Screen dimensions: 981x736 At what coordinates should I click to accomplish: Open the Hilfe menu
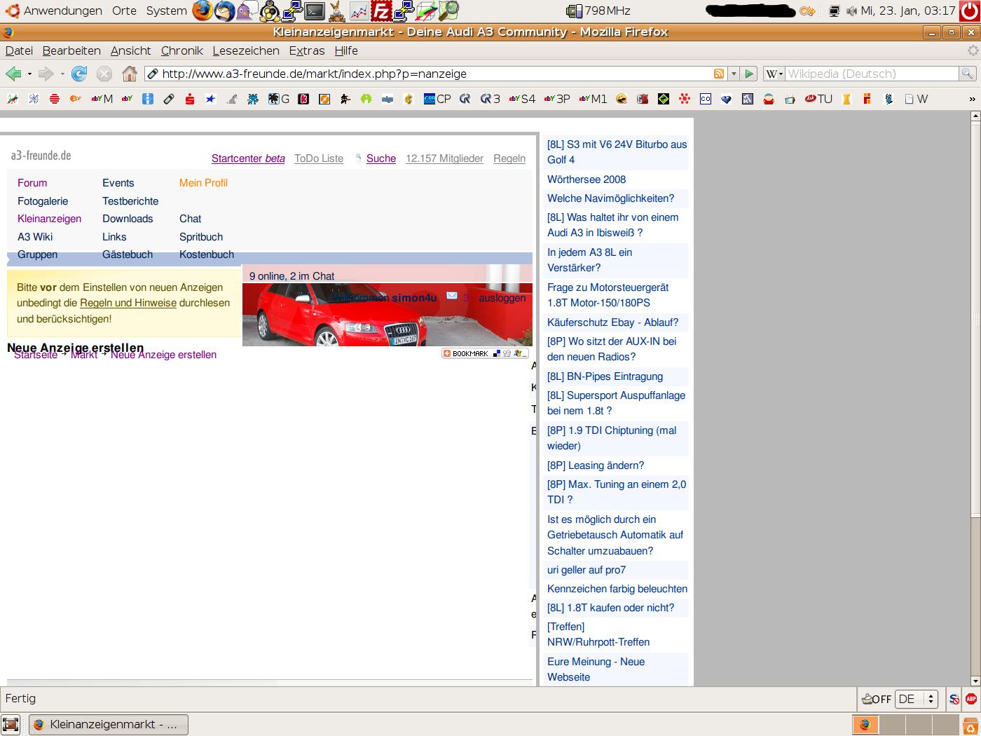346,50
